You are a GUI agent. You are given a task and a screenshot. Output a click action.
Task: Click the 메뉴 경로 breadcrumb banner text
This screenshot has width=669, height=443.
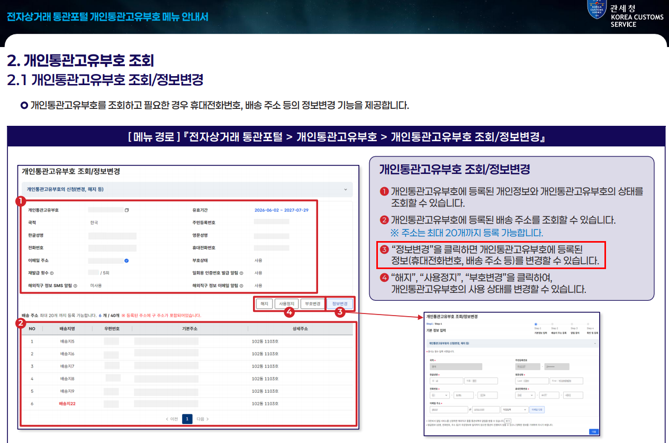tap(337, 137)
